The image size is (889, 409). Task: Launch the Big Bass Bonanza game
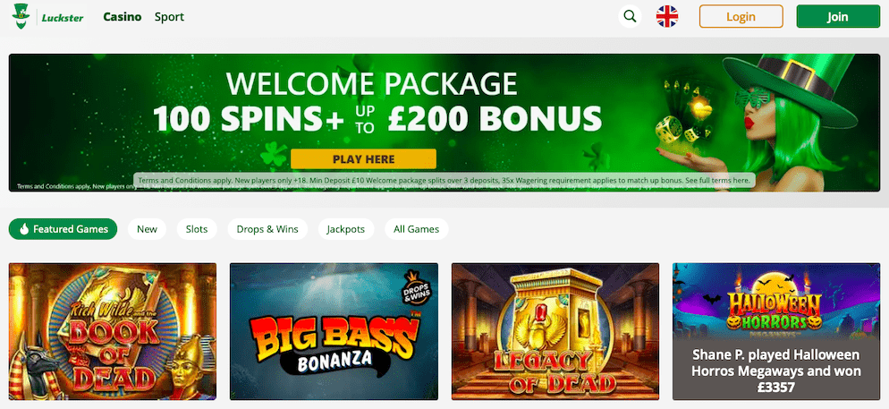[334, 331]
